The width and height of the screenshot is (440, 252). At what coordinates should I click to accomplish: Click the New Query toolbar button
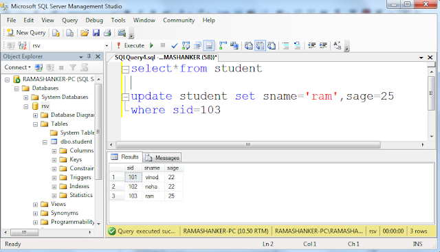pyautogui.click(x=26, y=33)
